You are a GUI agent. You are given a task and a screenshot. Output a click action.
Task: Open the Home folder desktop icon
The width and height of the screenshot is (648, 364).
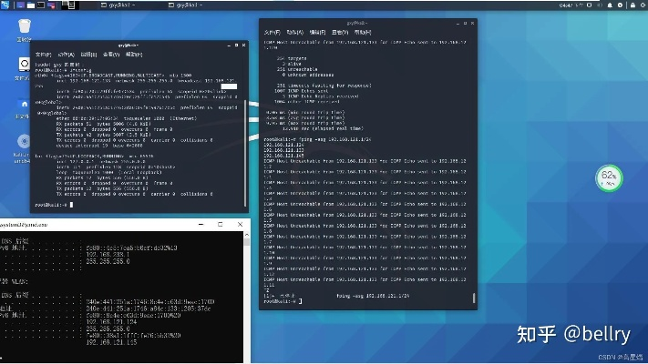(x=25, y=104)
